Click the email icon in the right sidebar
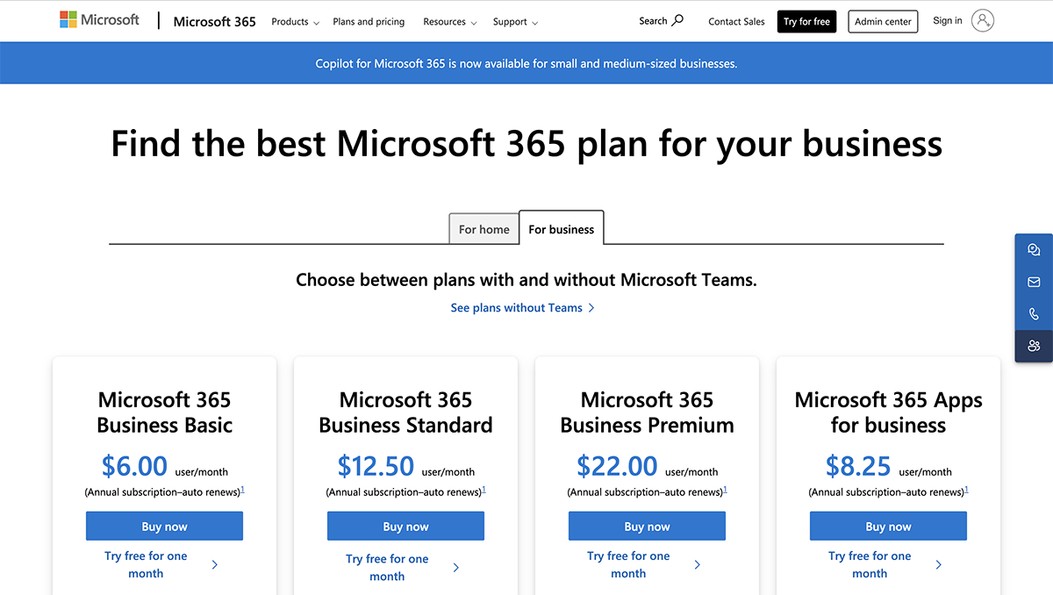 (x=1034, y=282)
